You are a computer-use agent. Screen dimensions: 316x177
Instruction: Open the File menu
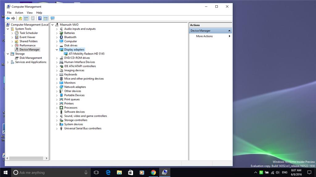[9, 13]
